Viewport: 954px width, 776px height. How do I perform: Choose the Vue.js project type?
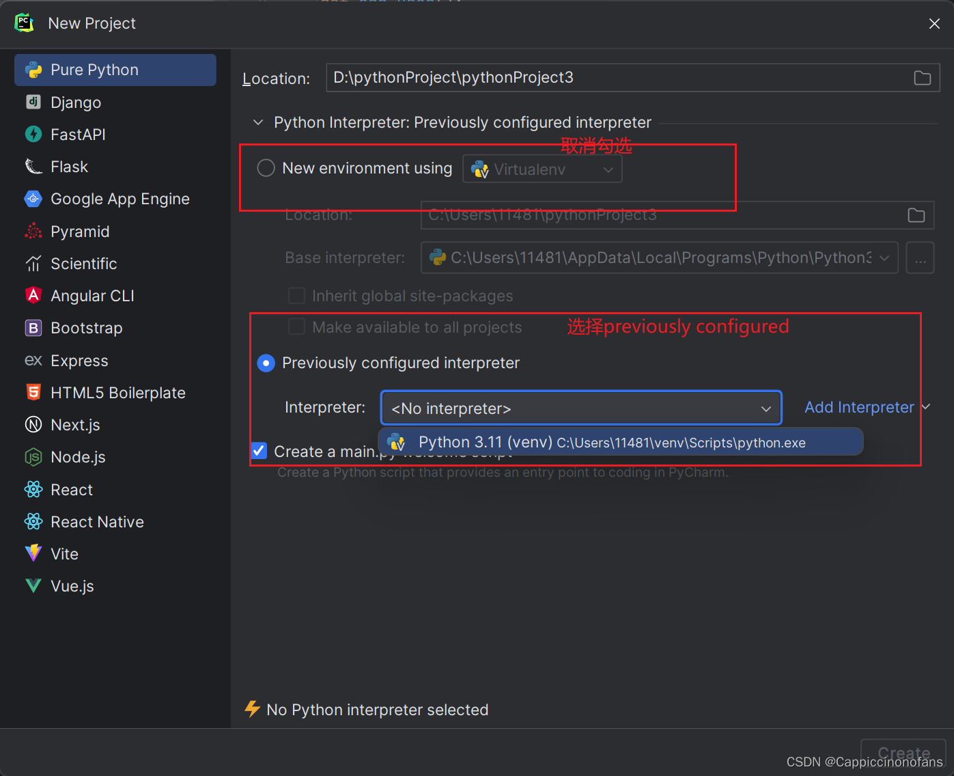pos(73,585)
